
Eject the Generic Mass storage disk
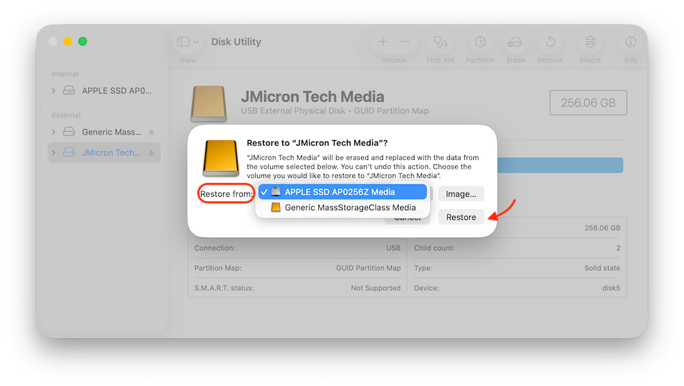(x=151, y=132)
